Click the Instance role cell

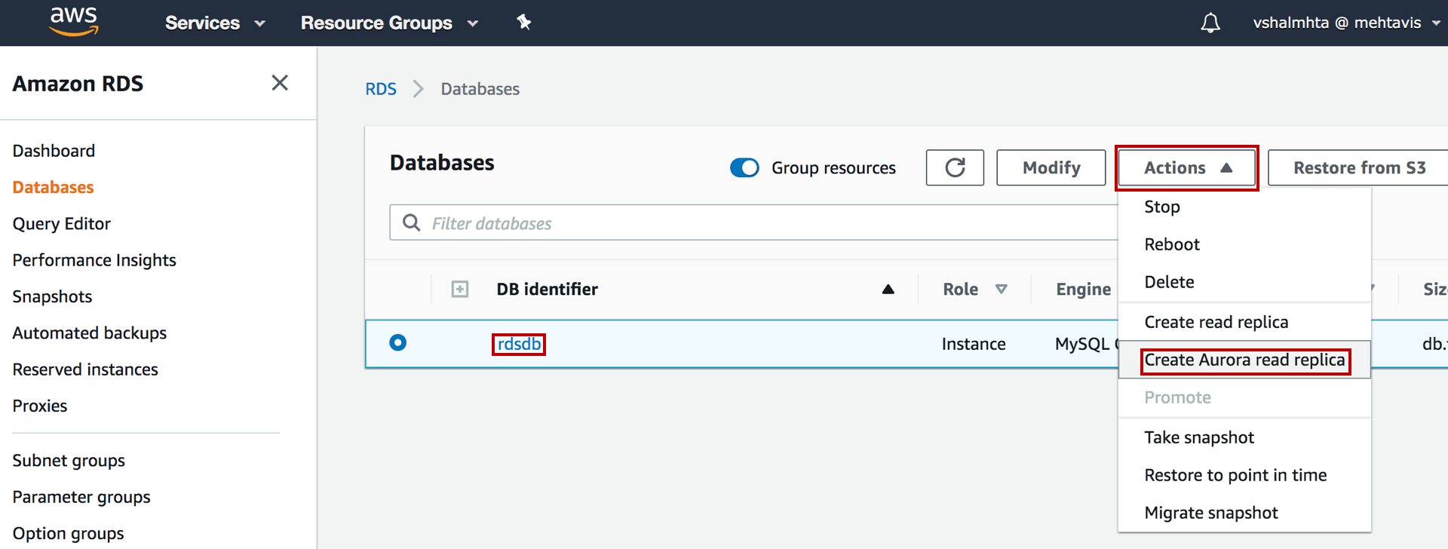pos(973,344)
